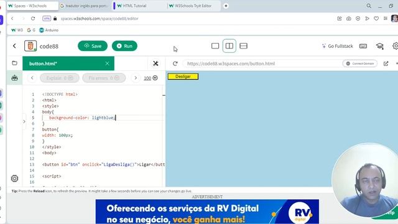398x224 pixels.
Task: Reload the browser page
Action: tap(33, 19)
